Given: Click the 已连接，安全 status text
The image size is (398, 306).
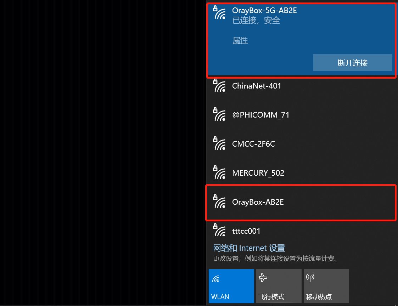Looking at the screenshot, I should (256, 20).
